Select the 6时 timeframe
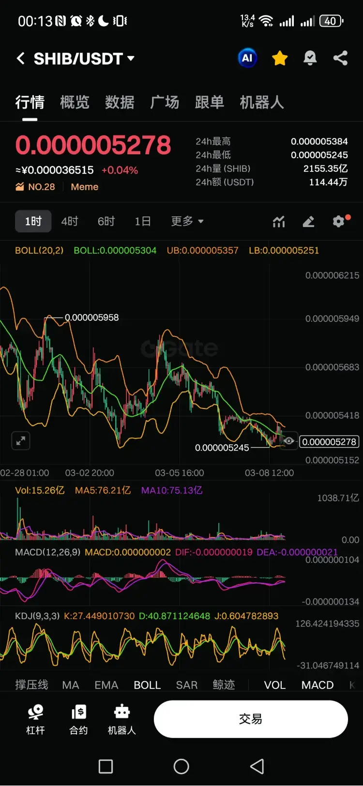This screenshot has height=786, width=363. pos(106,221)
